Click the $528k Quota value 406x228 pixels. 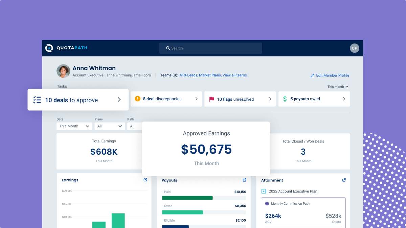pos(333,216)
